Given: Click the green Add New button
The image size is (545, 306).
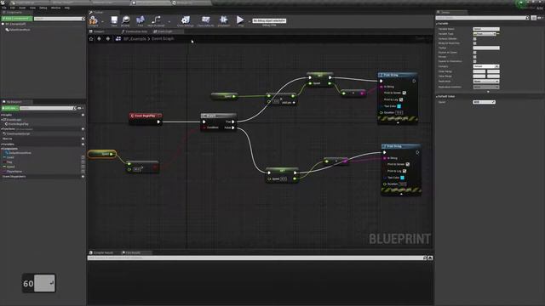Looking at the screenshot, I should (10, 108).
